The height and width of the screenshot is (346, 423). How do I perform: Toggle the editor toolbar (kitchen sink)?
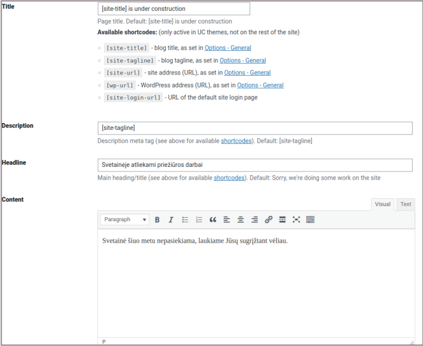[310, 220]
